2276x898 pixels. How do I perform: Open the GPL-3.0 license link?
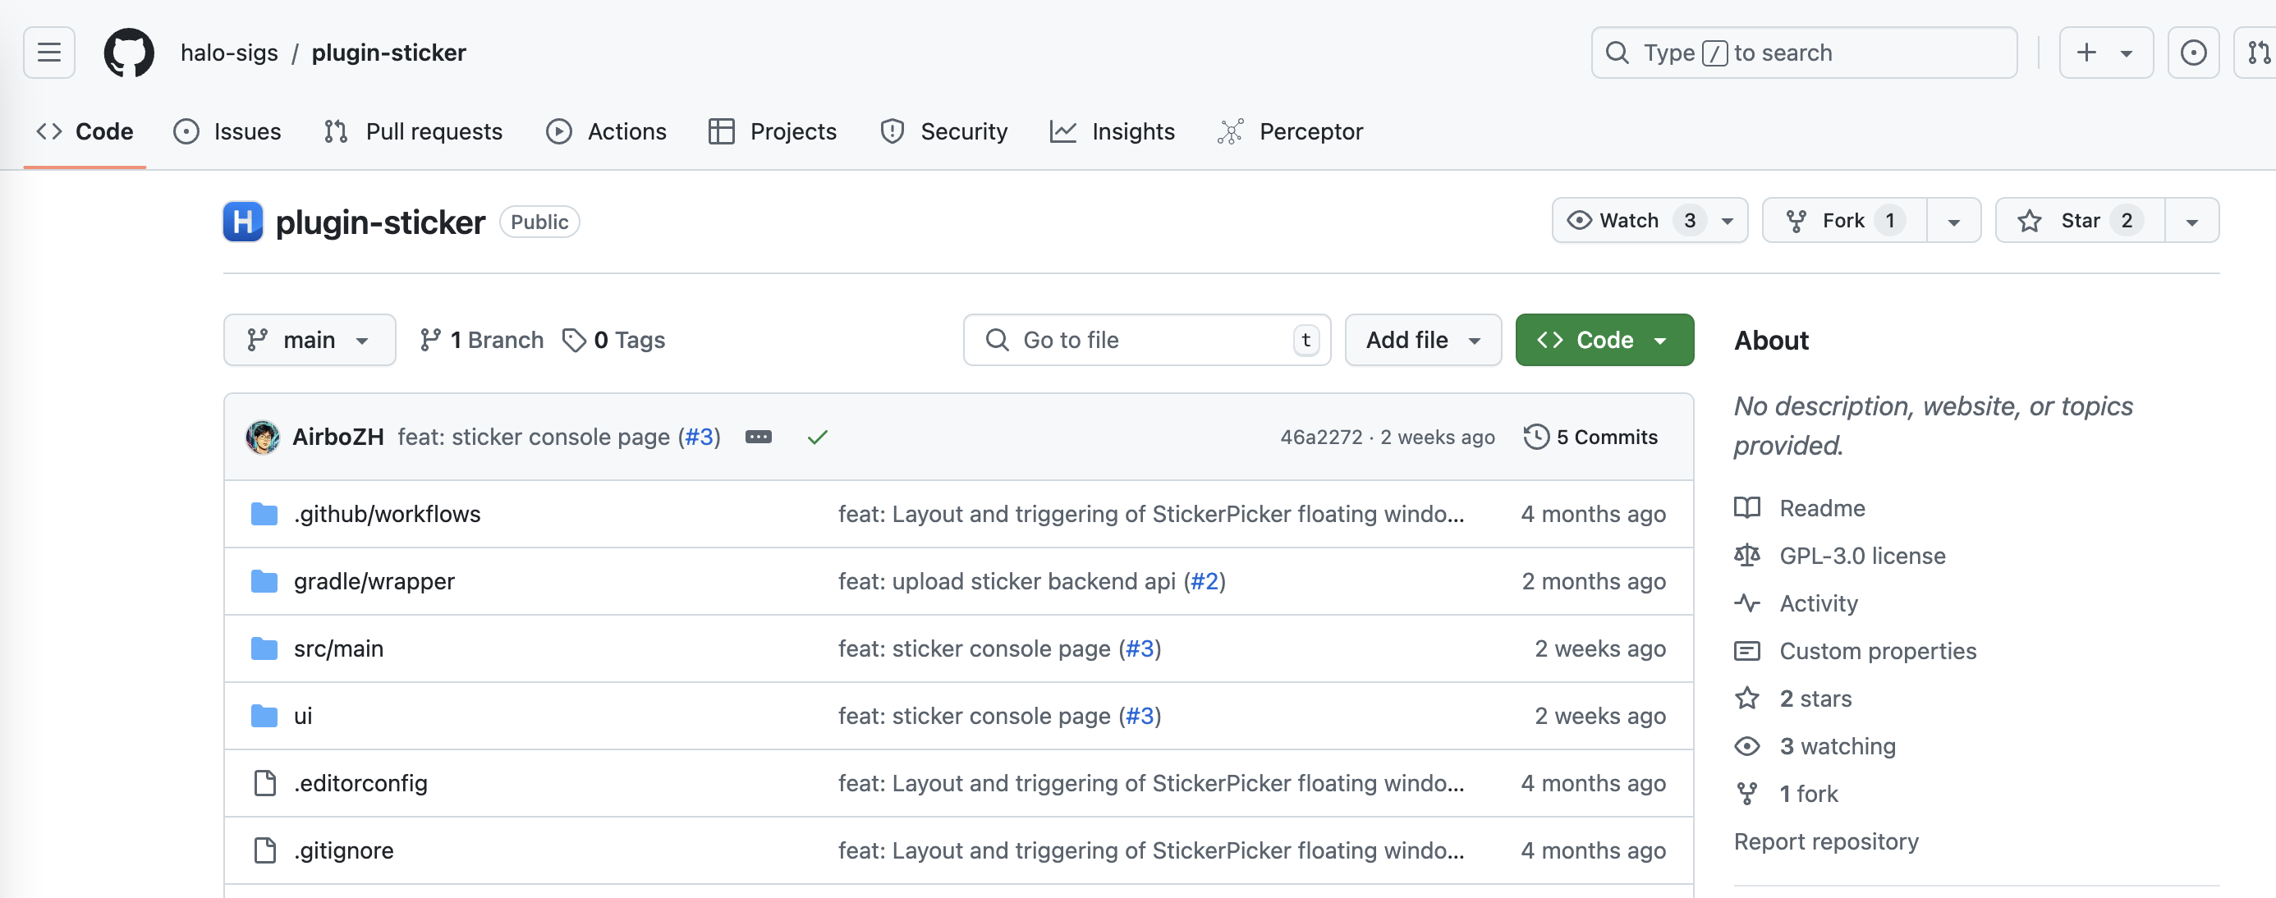1862,556
